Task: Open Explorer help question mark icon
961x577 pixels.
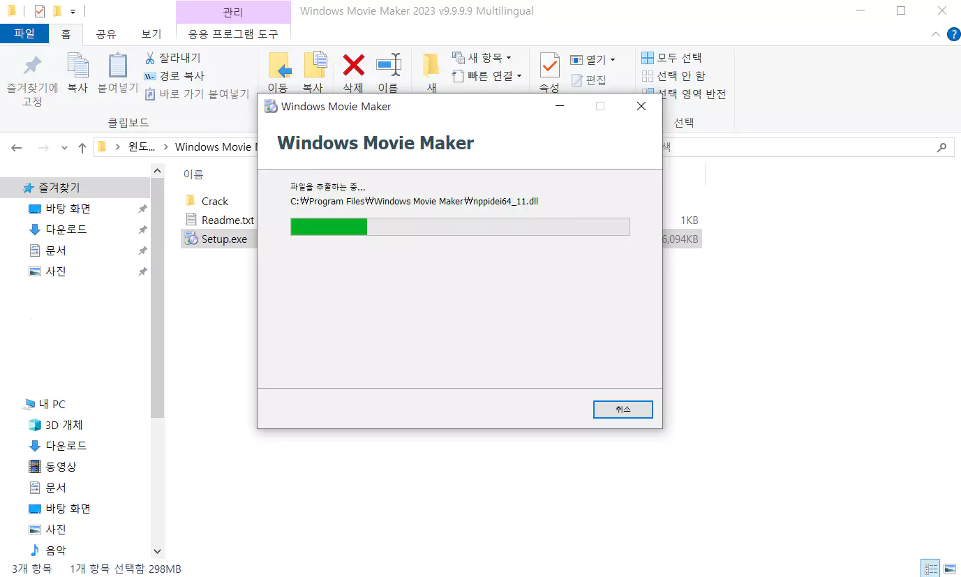Action: 953,33
